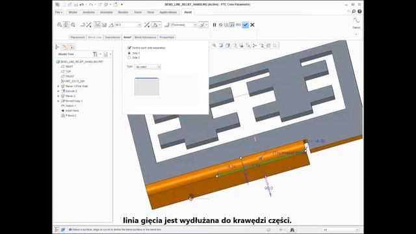
Task: Select the Side 1 radio button
Action: point(129,53)
